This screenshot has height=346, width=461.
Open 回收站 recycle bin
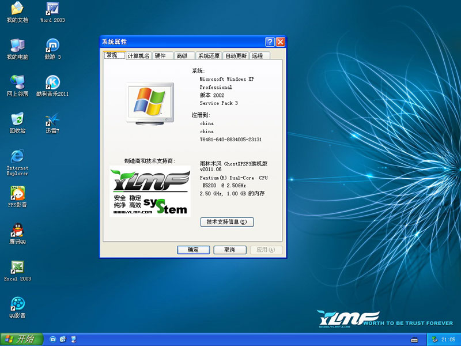pyautogui.click(x=17, y=119)
